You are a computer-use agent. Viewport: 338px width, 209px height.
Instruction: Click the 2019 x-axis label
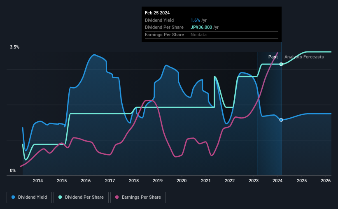pos(158,181)
